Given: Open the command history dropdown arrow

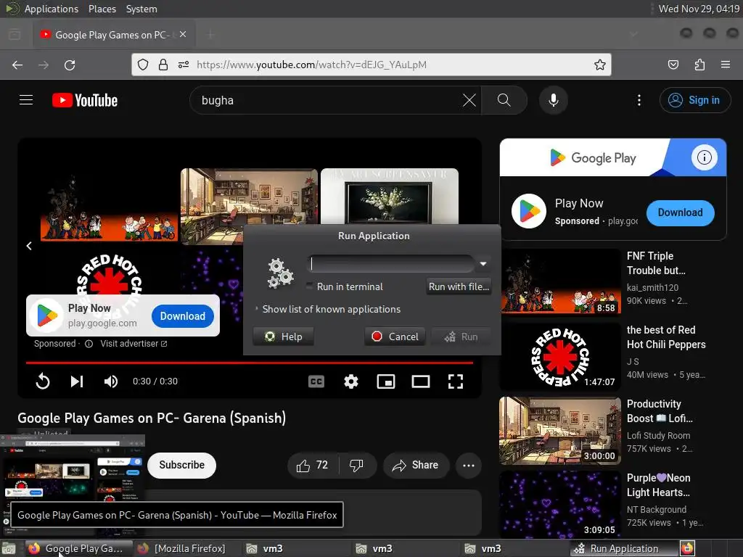Looking at the screenshot, I should (x=483, y=264).
